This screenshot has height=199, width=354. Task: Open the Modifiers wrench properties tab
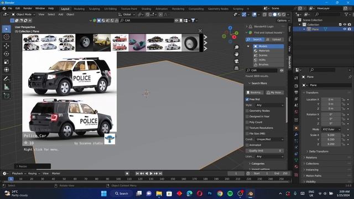[x=296, y=134]
